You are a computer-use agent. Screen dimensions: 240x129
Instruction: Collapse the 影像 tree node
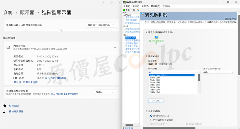click(x=123, y=26)
